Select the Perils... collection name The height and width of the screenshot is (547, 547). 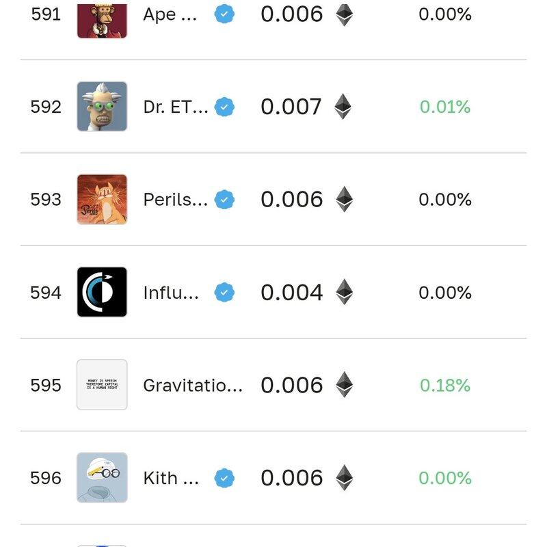(175, 200)
